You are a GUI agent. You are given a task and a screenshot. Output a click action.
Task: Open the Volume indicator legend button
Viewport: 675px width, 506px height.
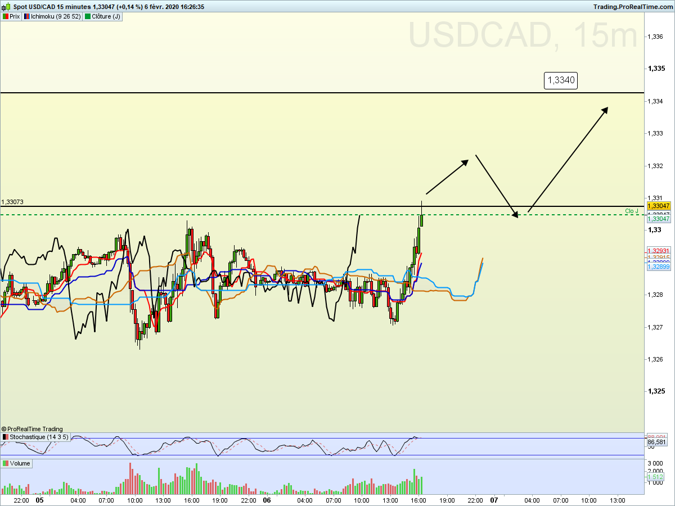coord(16,464)
